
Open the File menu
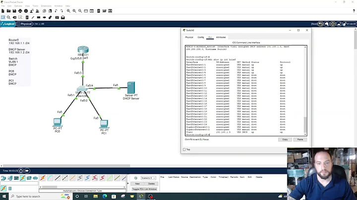(x=3, y=6)
